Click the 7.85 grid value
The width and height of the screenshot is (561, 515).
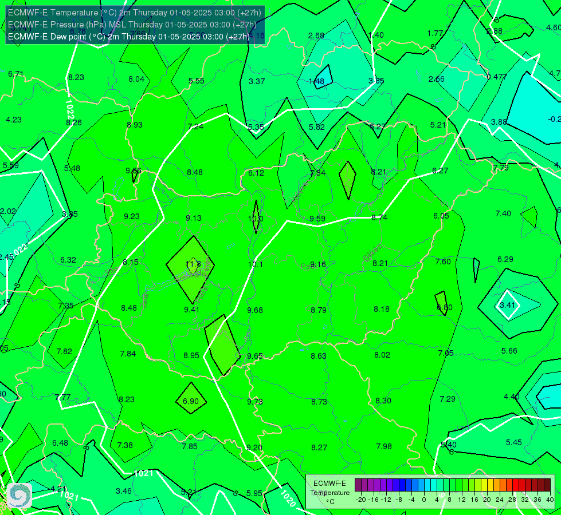(x=190, y=446)
